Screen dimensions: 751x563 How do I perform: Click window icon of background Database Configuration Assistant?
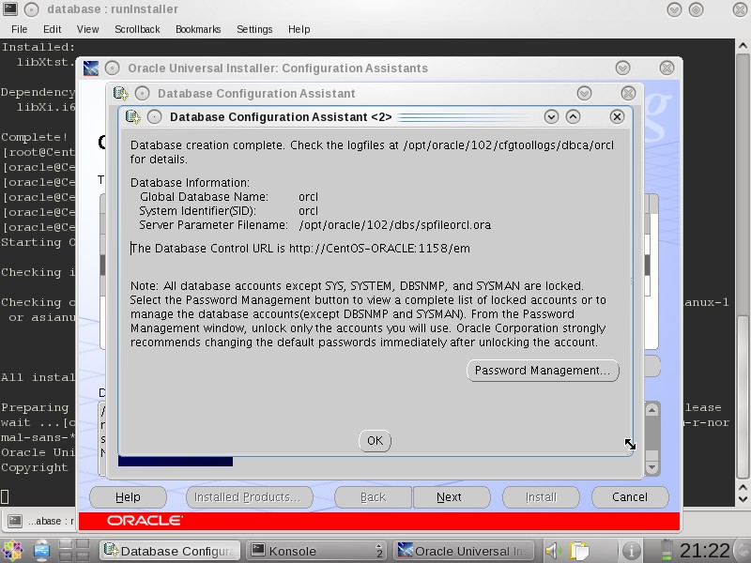coord(120,93)
